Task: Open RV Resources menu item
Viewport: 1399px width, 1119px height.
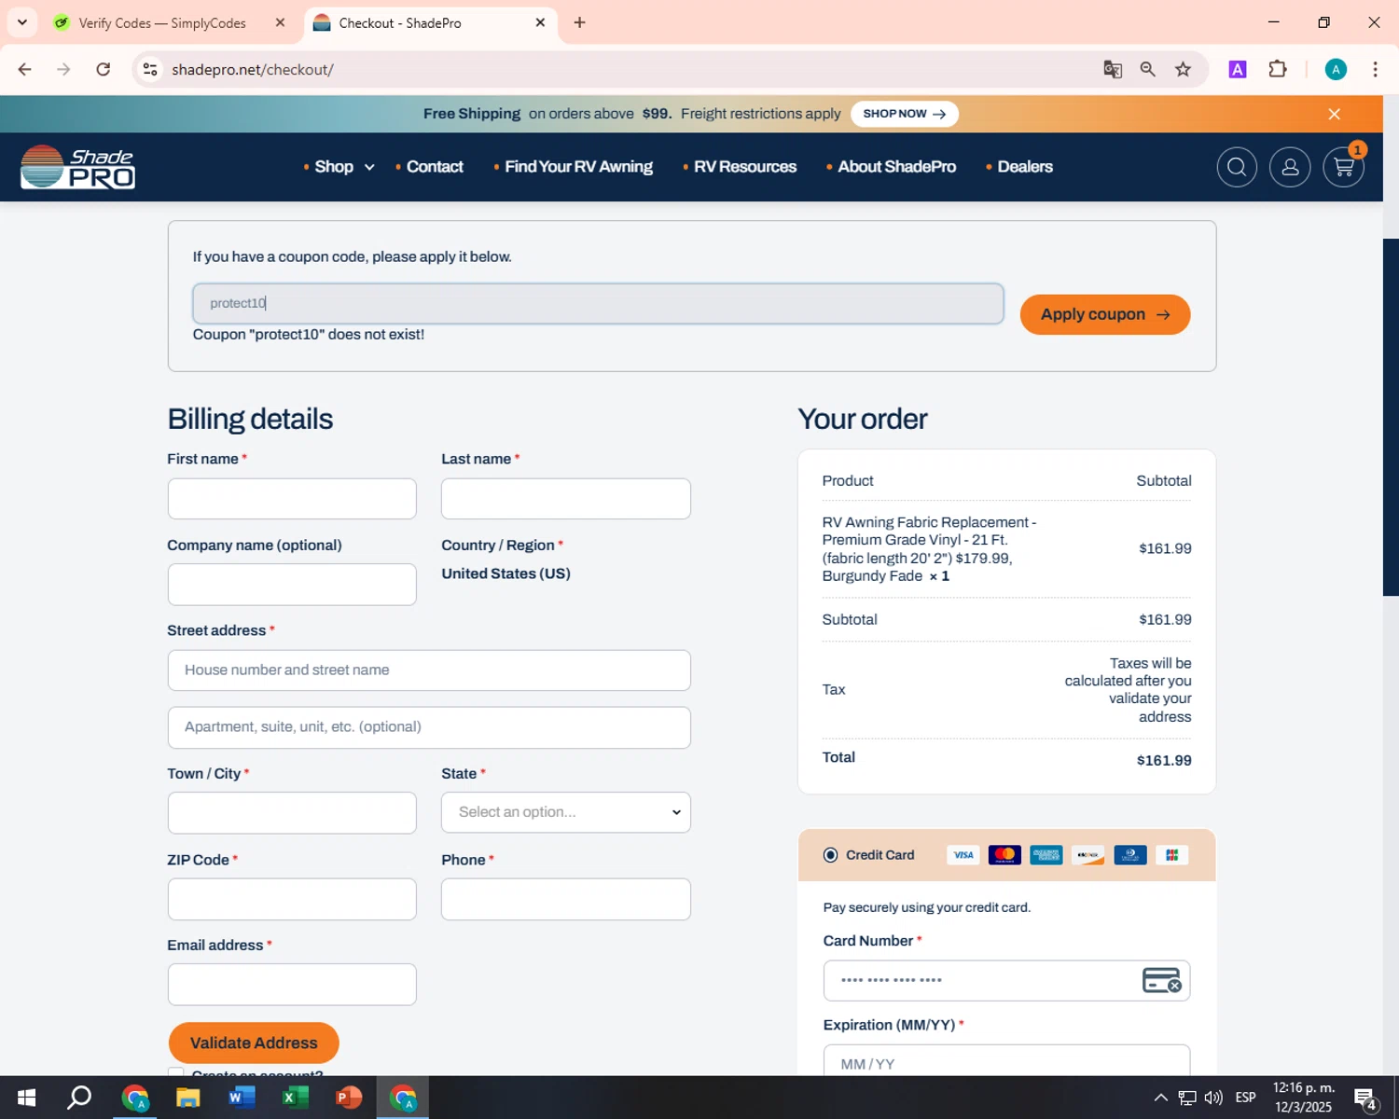Action: coord(745,167)
